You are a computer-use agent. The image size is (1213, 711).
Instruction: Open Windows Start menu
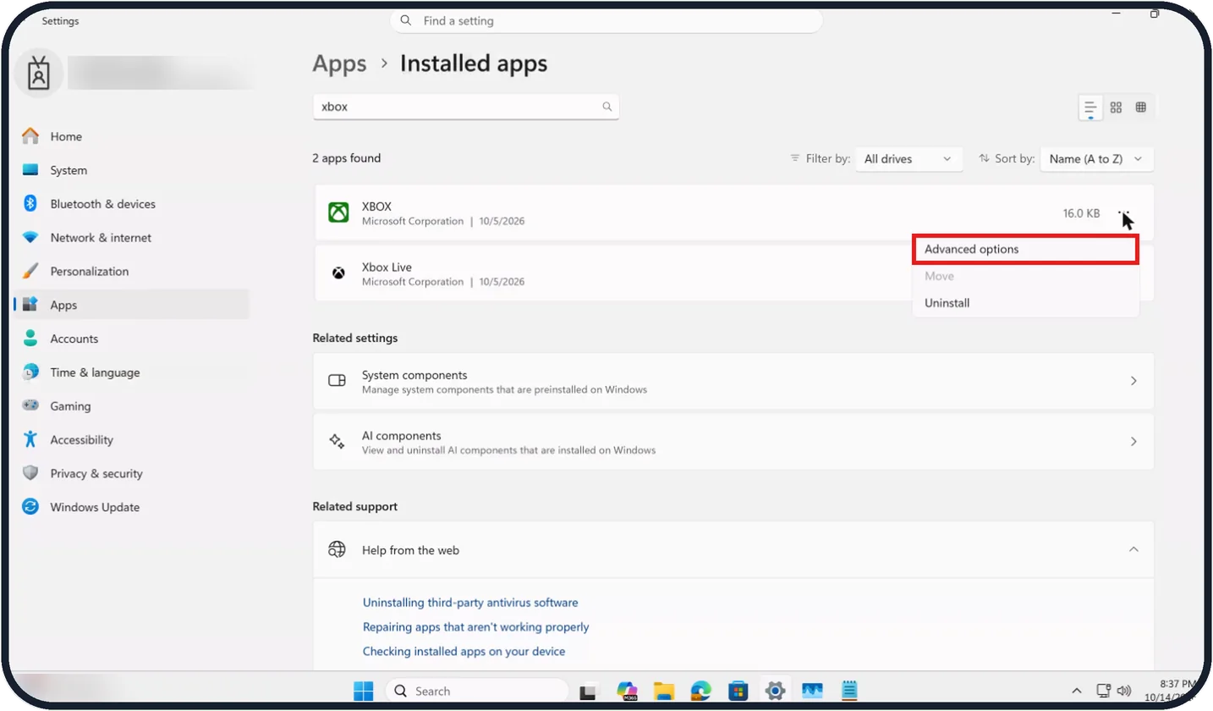364,691
